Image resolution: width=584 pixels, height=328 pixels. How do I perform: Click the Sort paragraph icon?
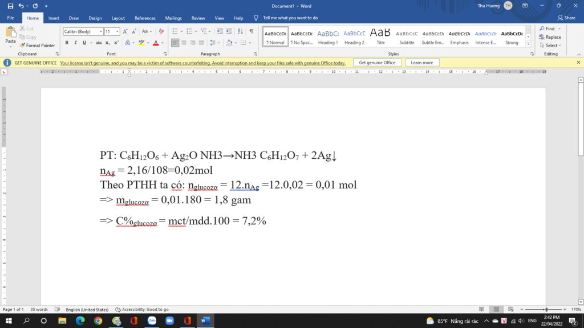pyautogui.click(x=240, y=31)
